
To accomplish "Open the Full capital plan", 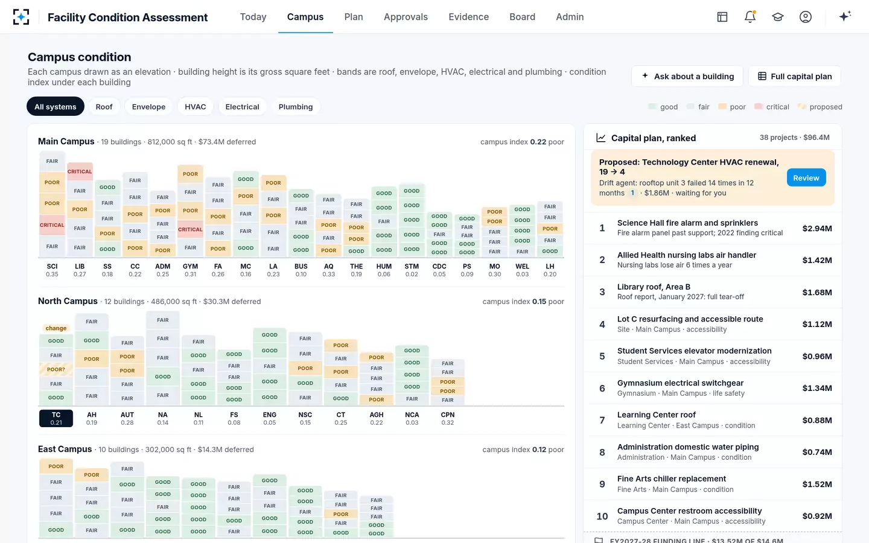I will click(x=795, y=76).
